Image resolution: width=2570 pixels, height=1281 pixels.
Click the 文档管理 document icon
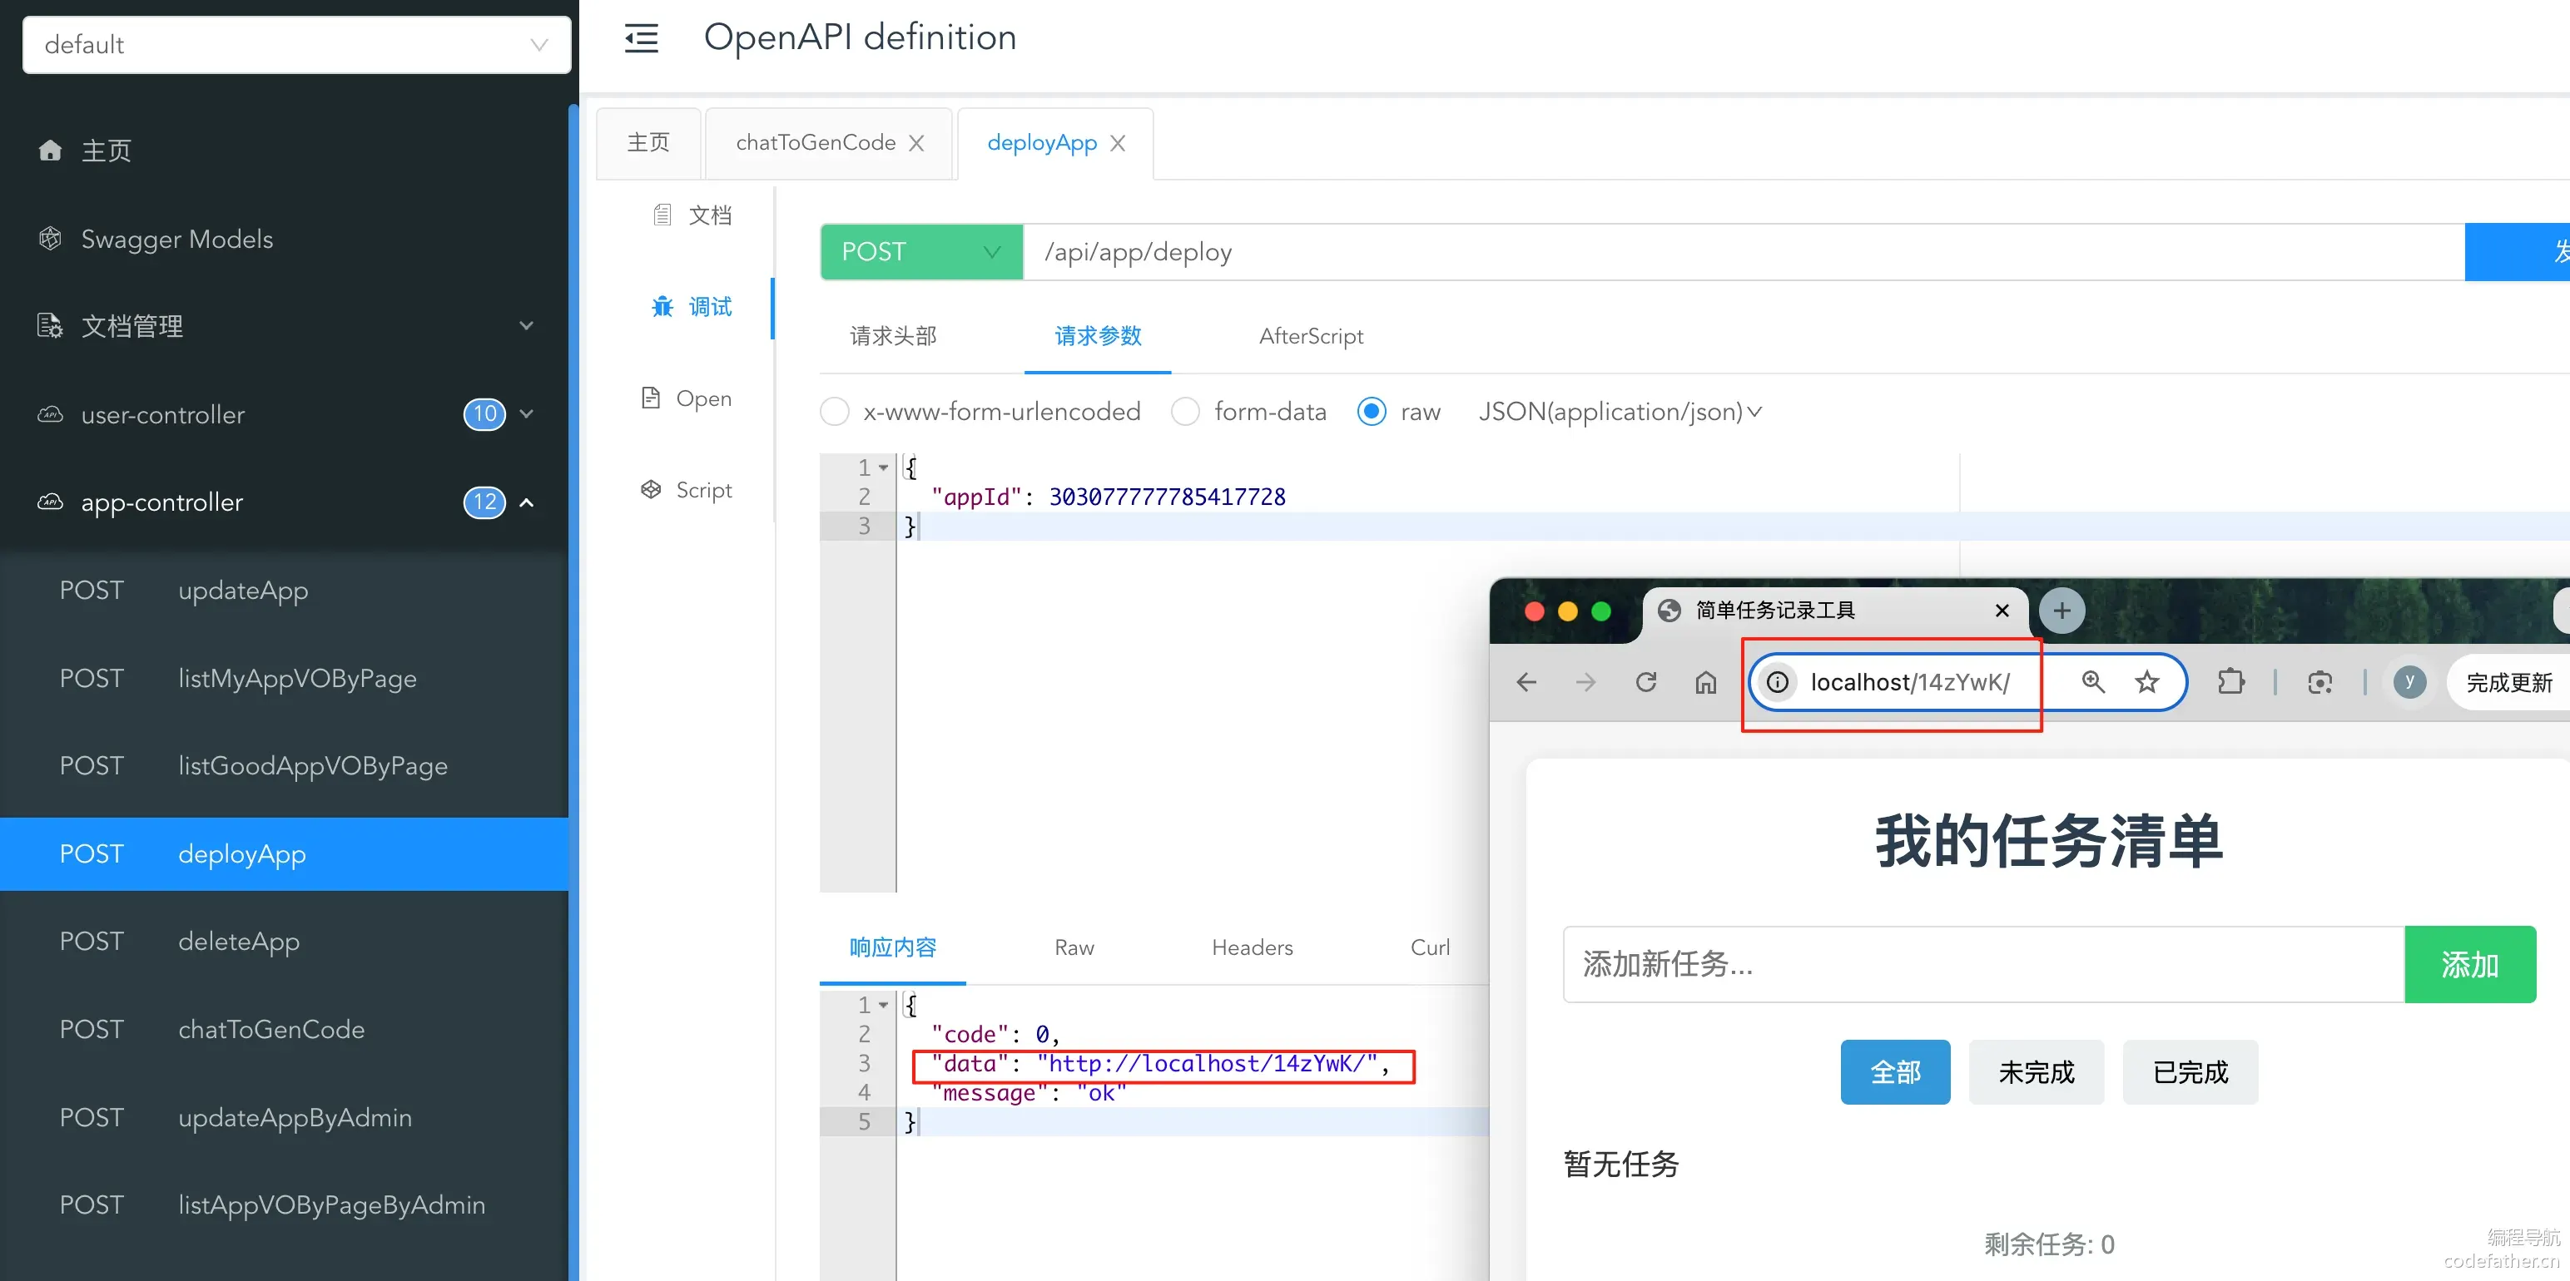point(50,326)
